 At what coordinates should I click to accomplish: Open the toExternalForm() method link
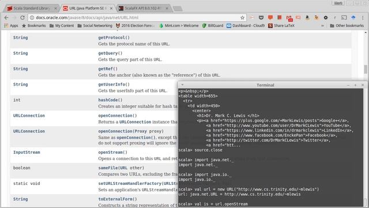coord(118,199)
